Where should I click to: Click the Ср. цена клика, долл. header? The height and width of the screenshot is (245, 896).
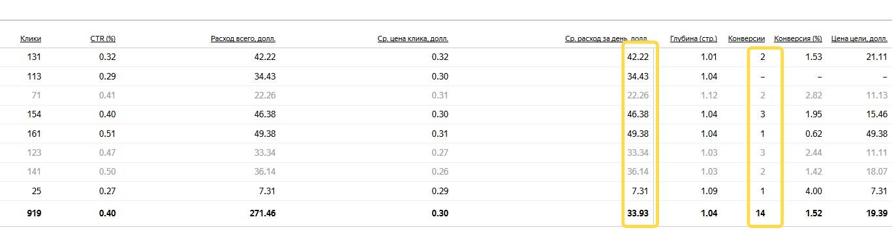point(413,38)
